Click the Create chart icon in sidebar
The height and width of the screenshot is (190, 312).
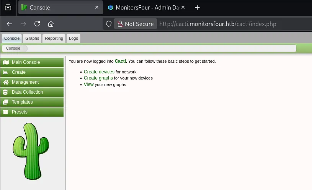5,72
